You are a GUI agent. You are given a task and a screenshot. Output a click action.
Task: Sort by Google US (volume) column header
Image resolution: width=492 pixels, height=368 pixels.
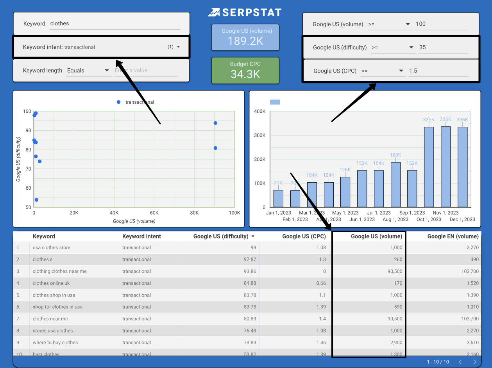[x=376, y=236]
